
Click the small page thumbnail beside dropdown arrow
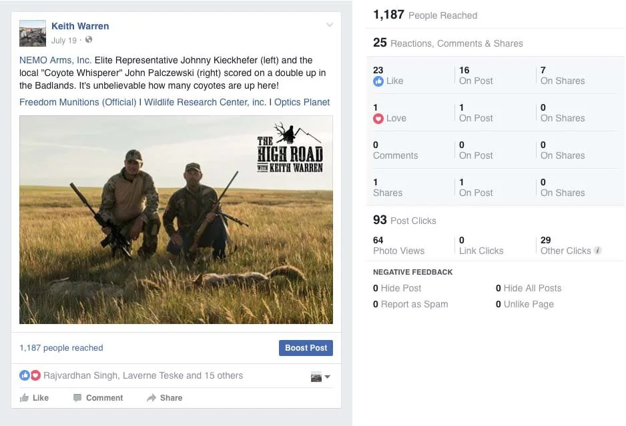click(x=316, y=377)
